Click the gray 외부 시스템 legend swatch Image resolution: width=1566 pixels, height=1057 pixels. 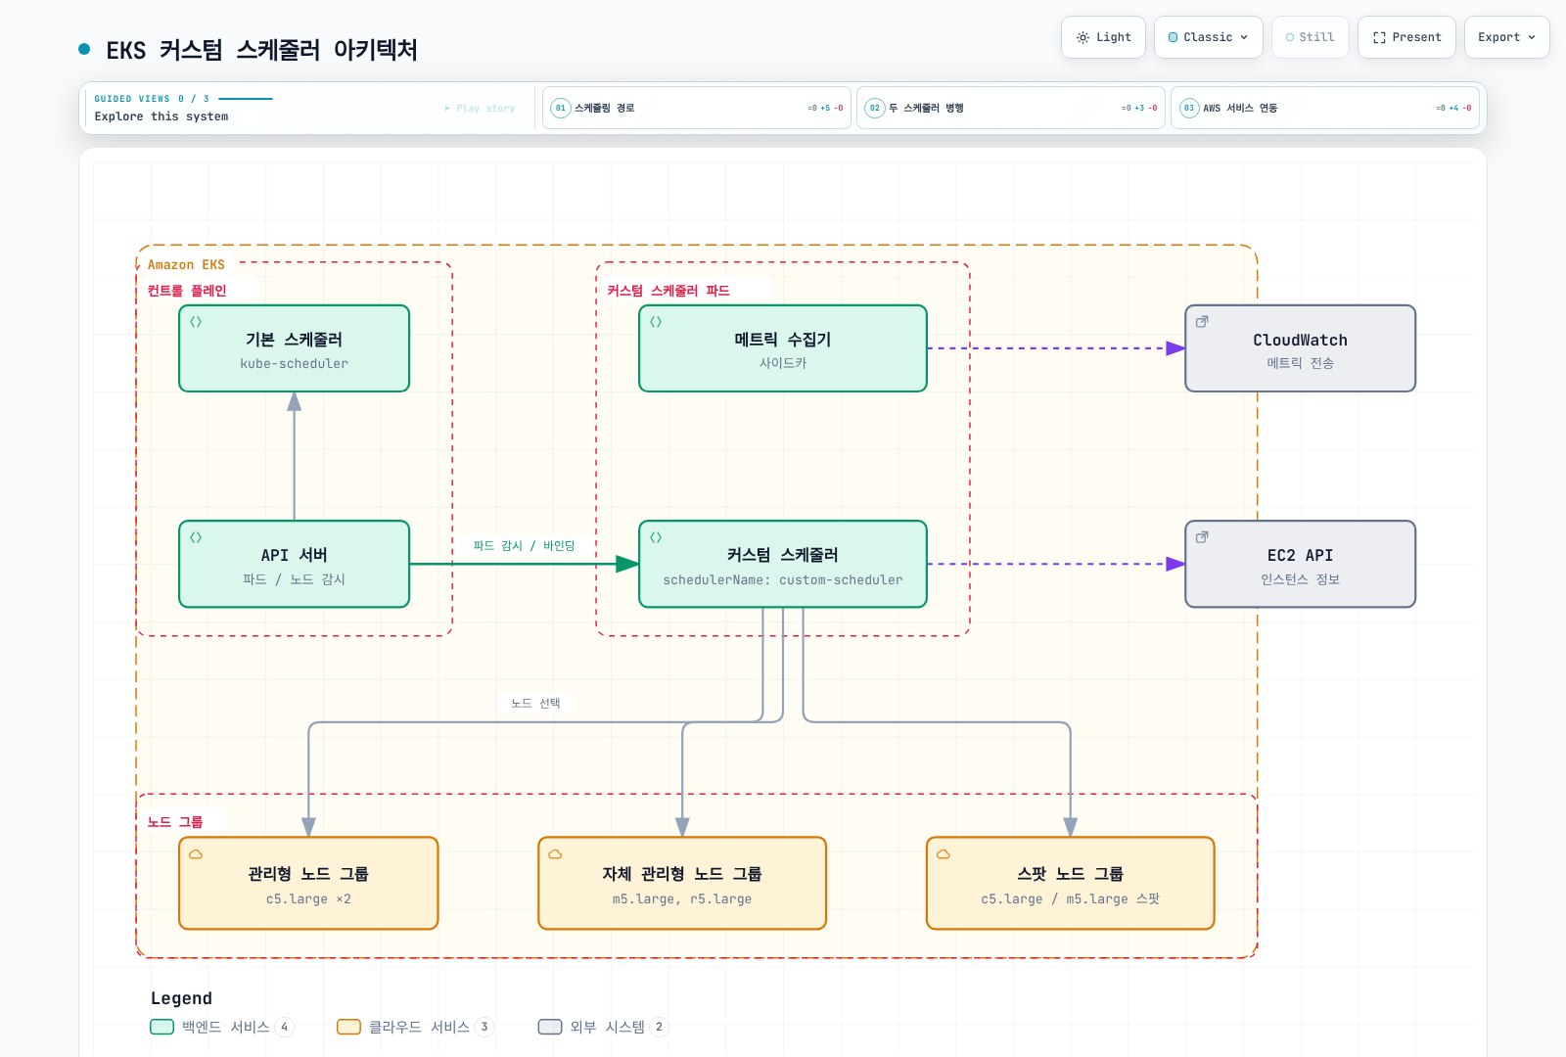550,1027
